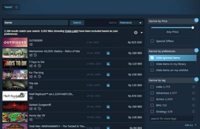Click the price slider track

172,28
